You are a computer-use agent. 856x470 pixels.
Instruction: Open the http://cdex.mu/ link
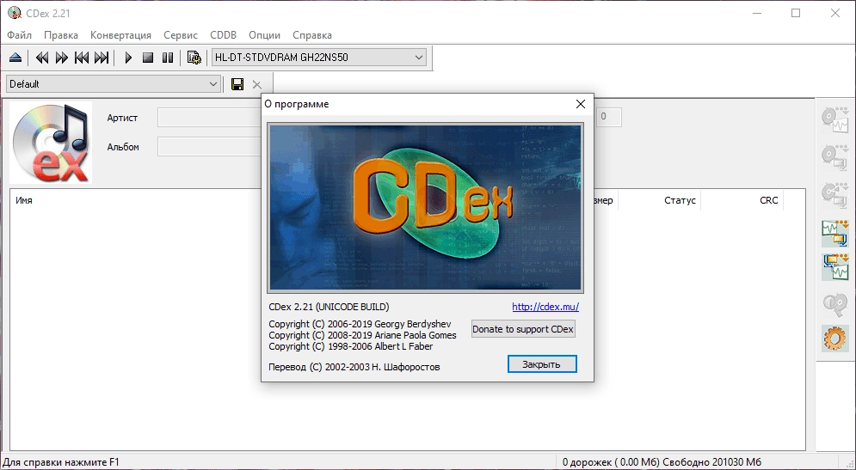coord(545,307)
